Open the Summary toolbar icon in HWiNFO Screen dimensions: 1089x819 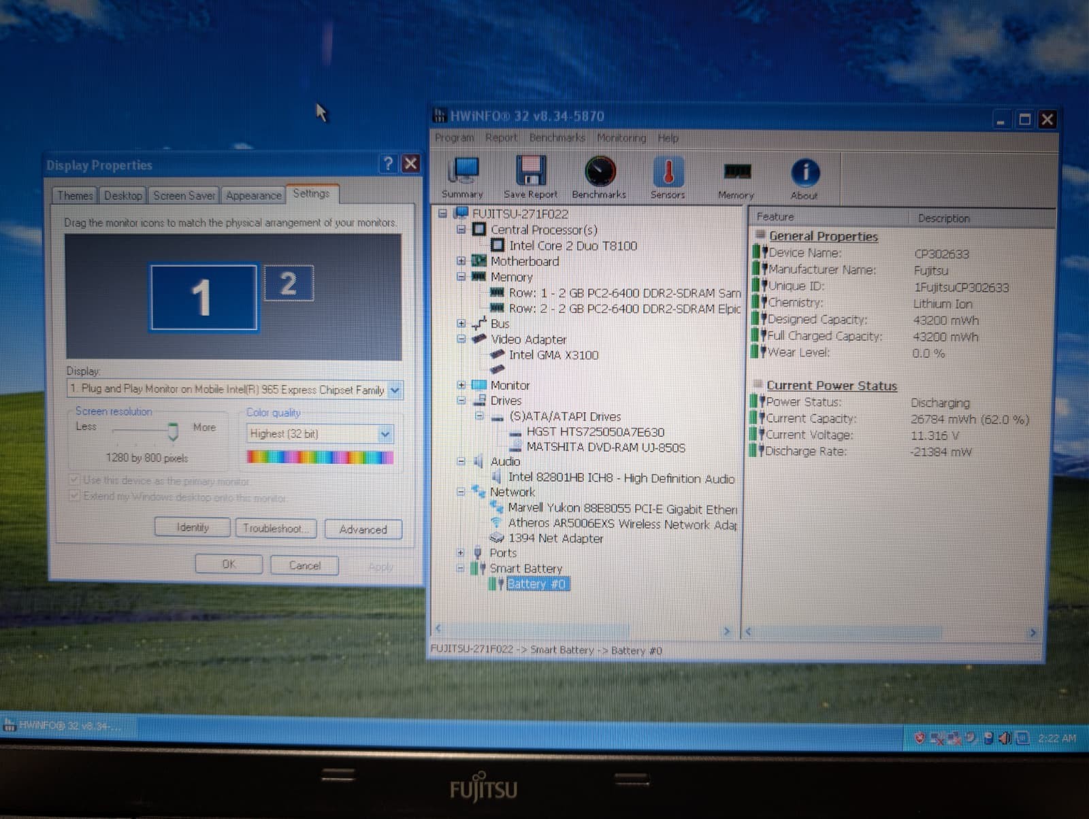tap(464, 178)
